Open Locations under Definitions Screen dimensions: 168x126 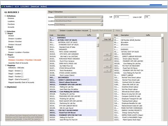(11, 21)
